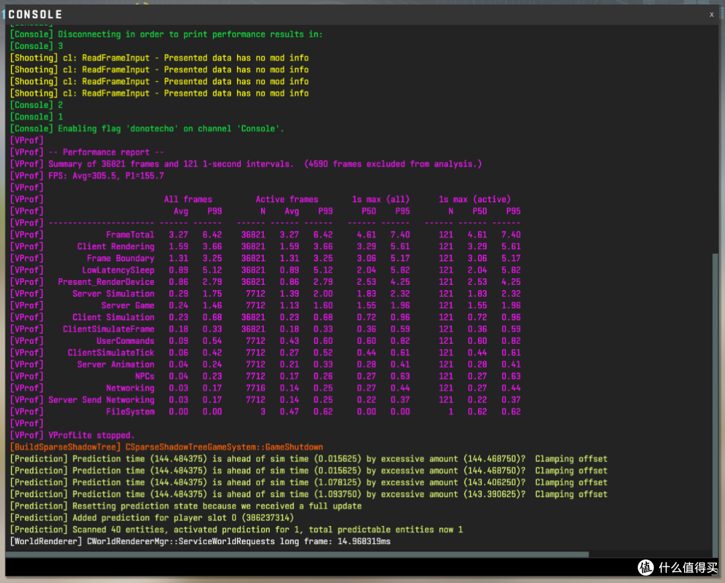Screen dimensions: 725x583
Task: Select the Networking row label
Action: [x=130, y=388]
